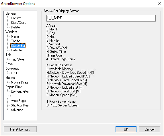
Task: Select Collector in the tree
Action: pyautogui.click(x=17, y=50)
